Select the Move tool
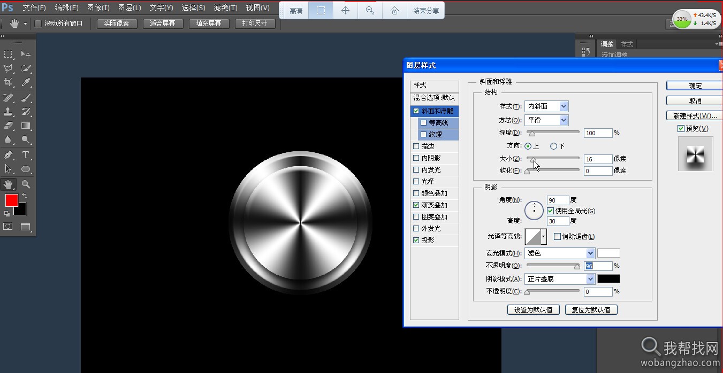The image size is (723, 373). pos(26,55)
